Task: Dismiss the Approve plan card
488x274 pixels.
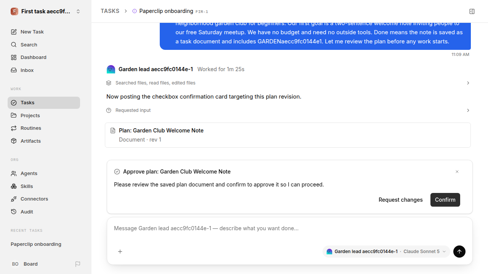Action: [457, 172]
